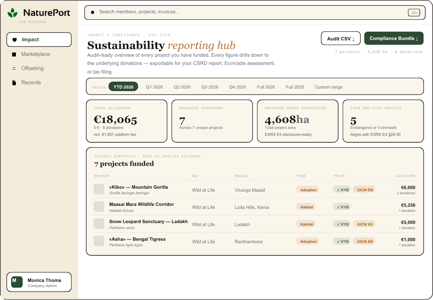The height and width of the screenshot is (300, 433).
Task: Switch period to Q4 2026
Action: click(238, 87)
